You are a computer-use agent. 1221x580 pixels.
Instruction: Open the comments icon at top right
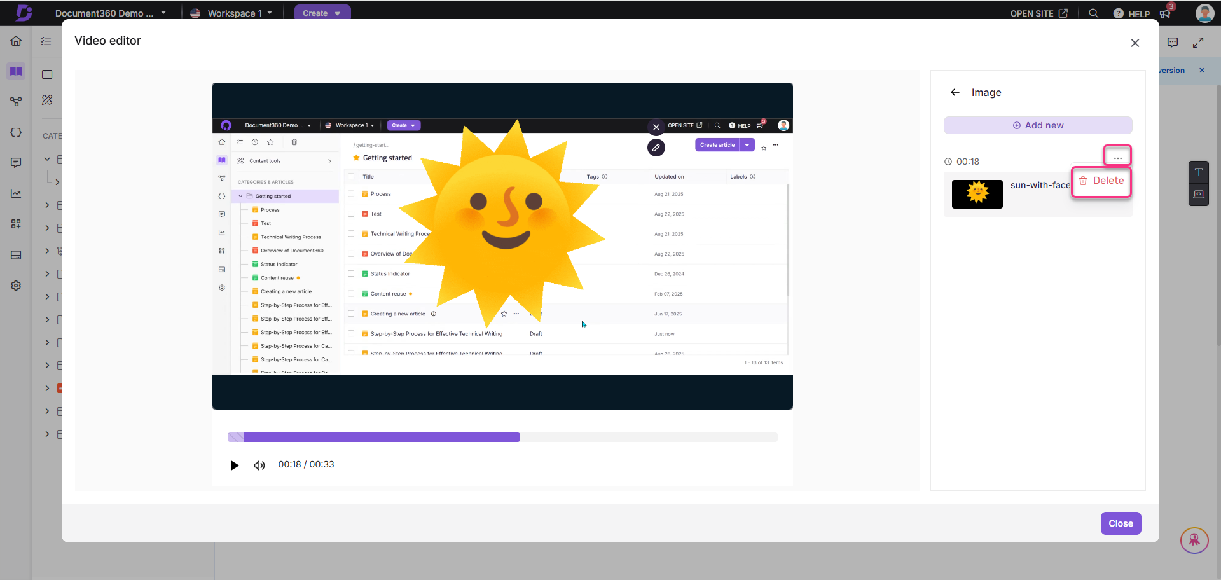pos(1173,42)
